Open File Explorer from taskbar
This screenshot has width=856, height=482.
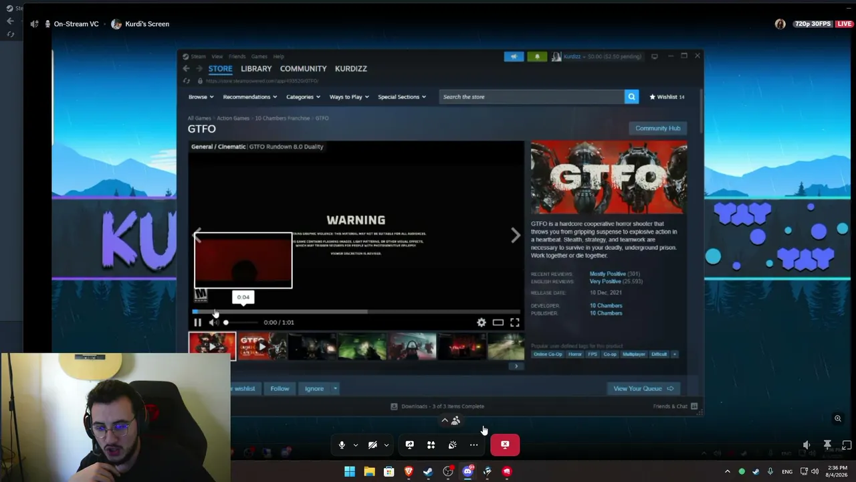point(369,471)
